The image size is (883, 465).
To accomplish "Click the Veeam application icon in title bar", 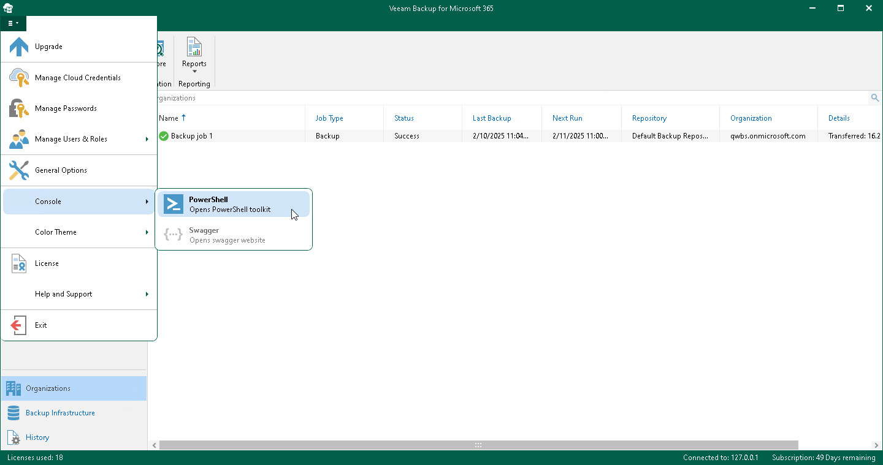I will point(8,8).
